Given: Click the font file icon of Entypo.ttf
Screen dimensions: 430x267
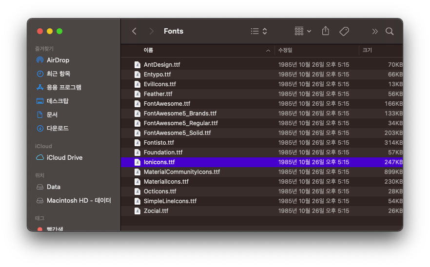Looking at the screenshot, I should pyautogui.click(x=137, y=75).
